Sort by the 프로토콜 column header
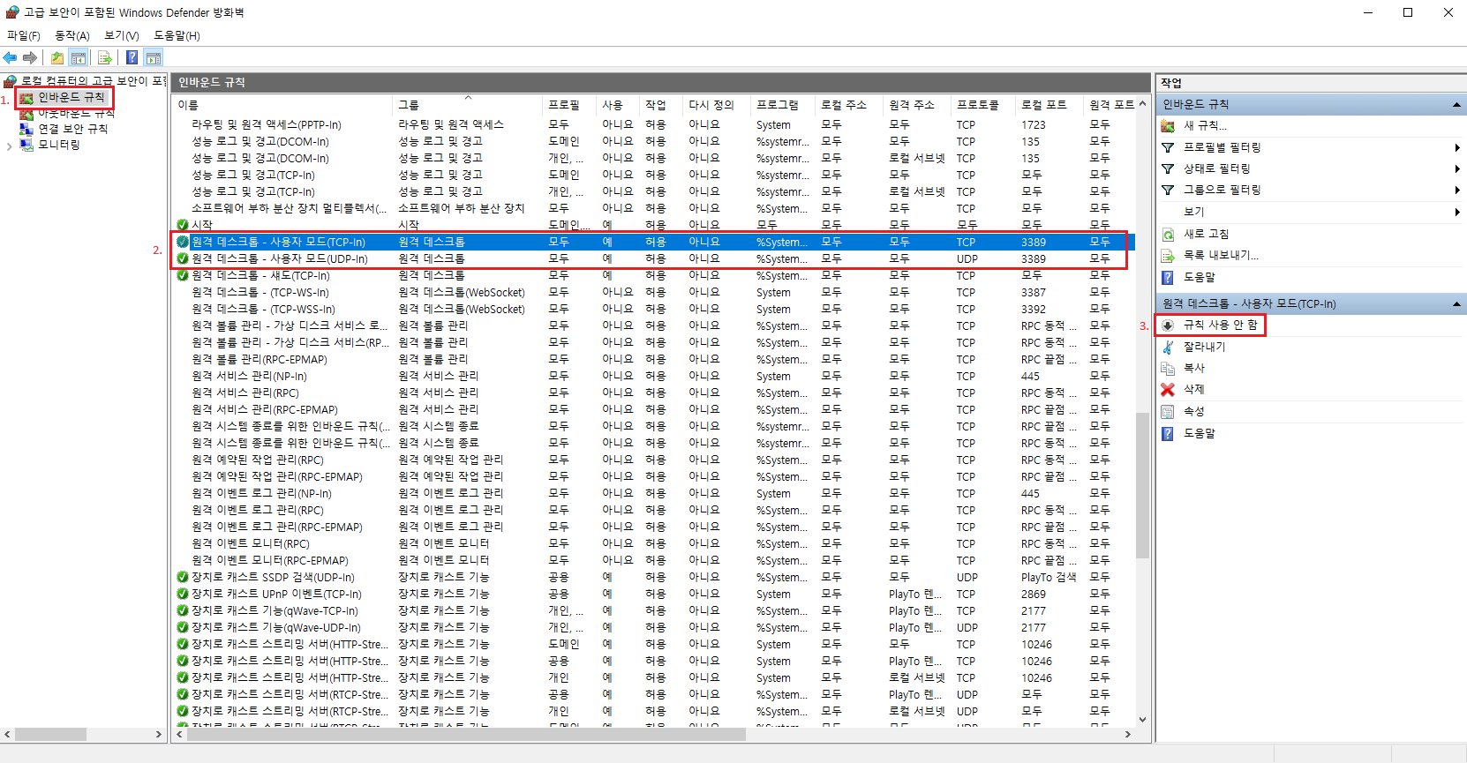Image resolution: width=1467 pixels, height=763 pixels. [982, 105]
